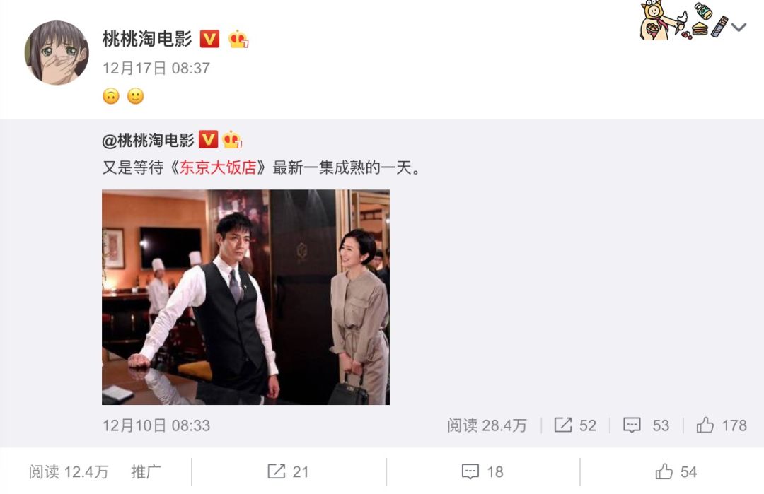Click the orange V verified badge beside top username
The image size is (764, 494).
click(209, 38)
